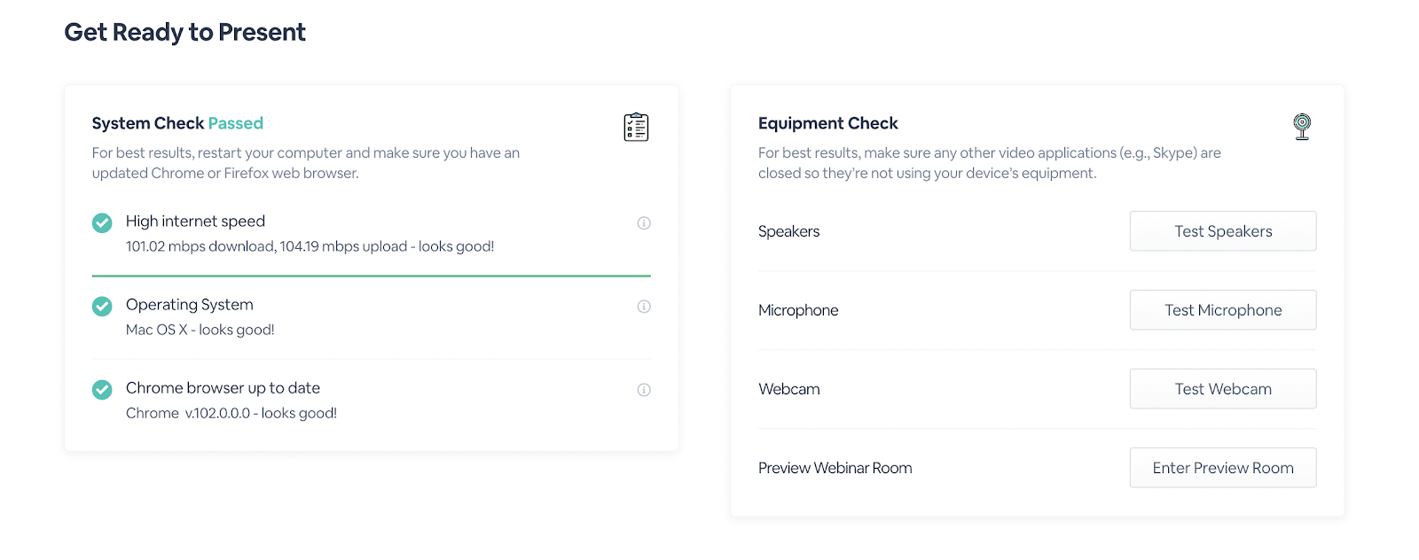Click info icon for Chrome browser row
Viewport: 1419px width, 560px height.
pos(644,390)
